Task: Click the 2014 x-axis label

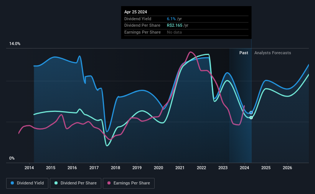Action: point(29,168)
